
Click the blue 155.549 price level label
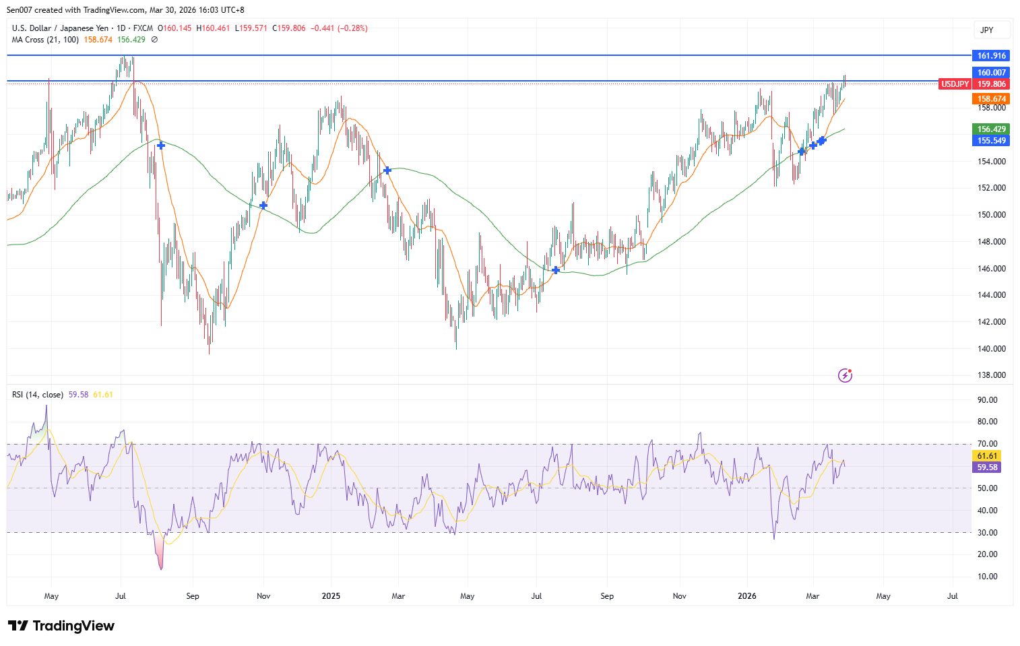tap(990, 140)
